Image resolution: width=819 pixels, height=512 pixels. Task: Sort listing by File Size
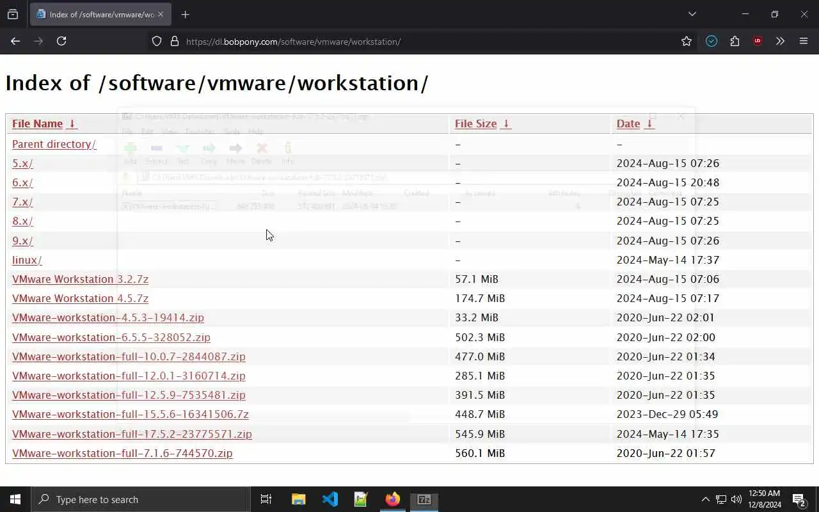click(475, 124)
